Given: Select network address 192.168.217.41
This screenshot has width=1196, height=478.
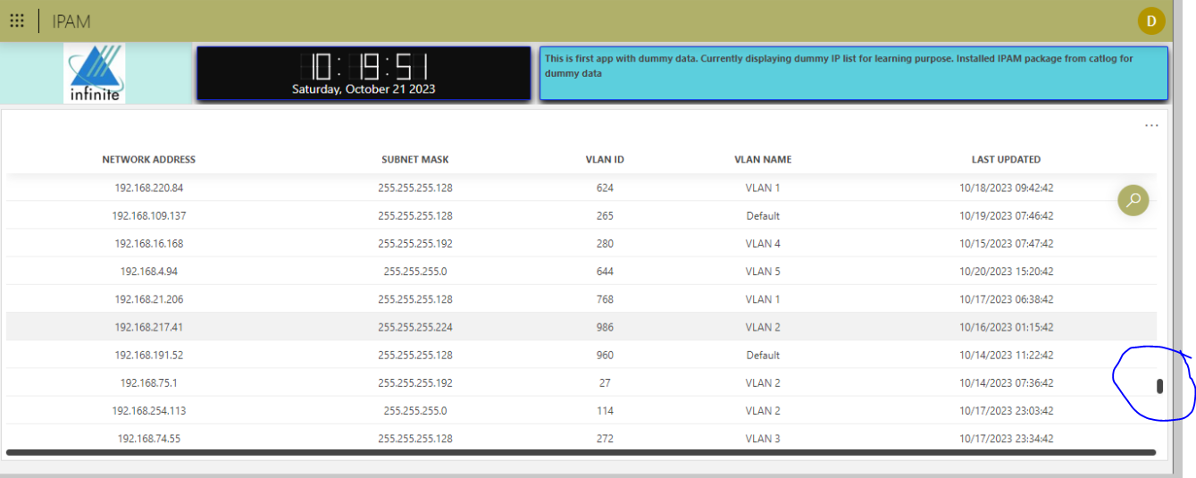Looking at the screenshot, I should pyautogui.click(x=149, y=328).
